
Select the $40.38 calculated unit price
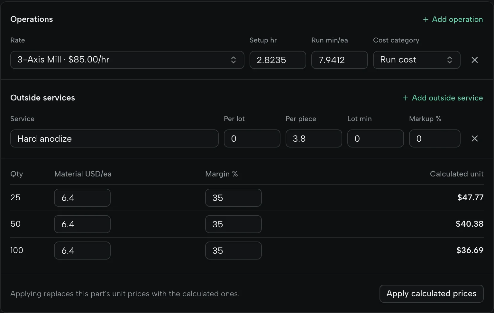point(470,224)
